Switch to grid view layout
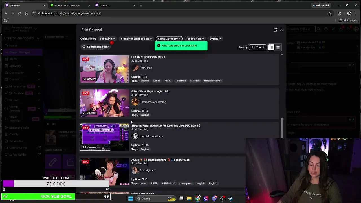 click(x=278, y=47)
